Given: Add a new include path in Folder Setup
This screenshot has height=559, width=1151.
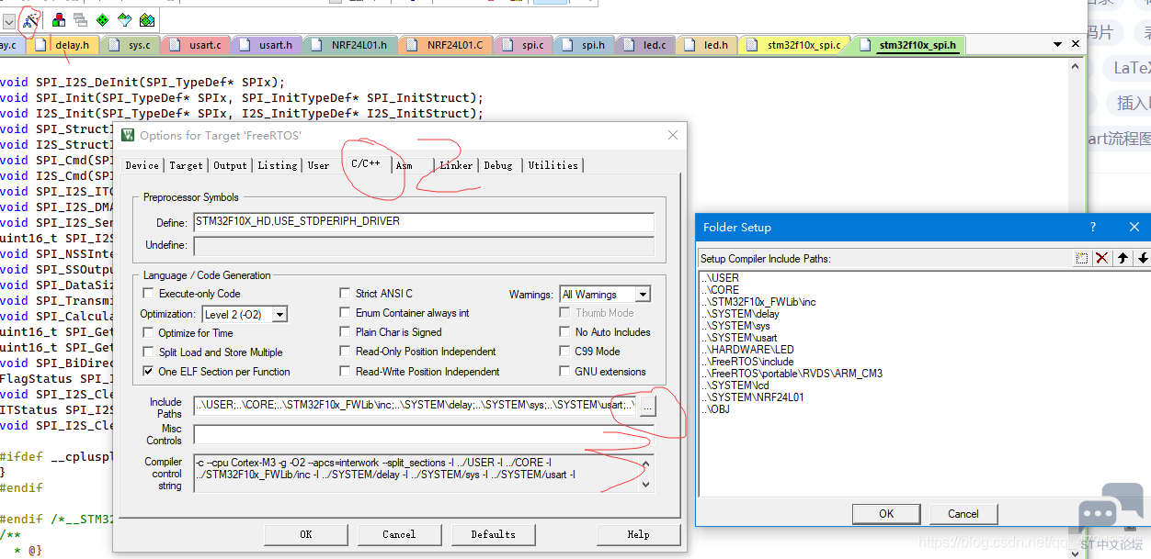Looking at the screenshot, I should click(1083, 259).
